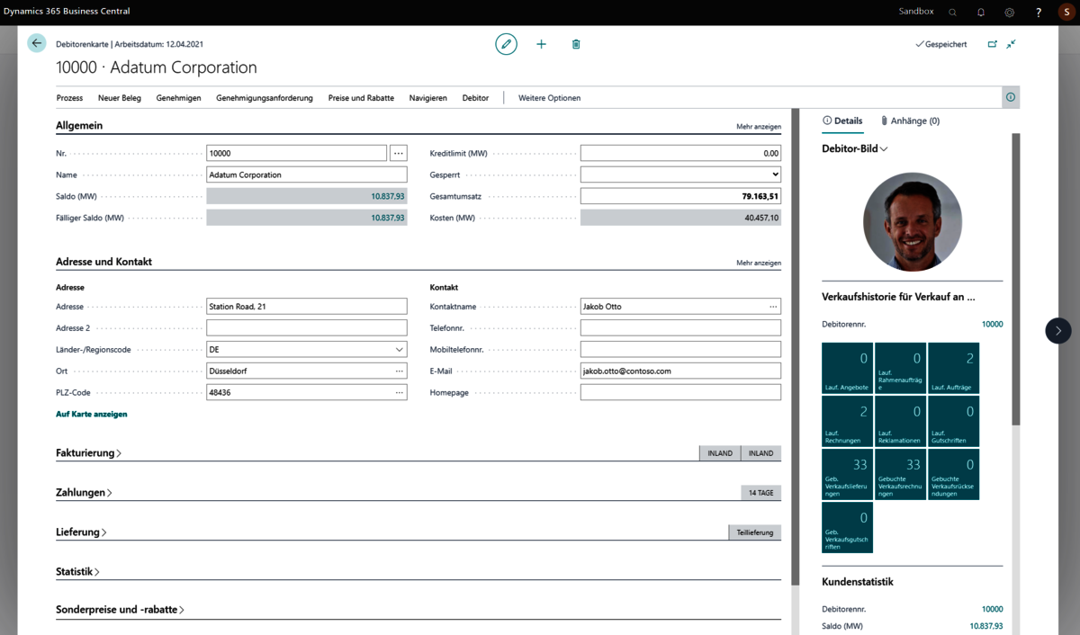Open the Navigieren menu
This screenshot has width=1080, height=635.
pos(427,98)
